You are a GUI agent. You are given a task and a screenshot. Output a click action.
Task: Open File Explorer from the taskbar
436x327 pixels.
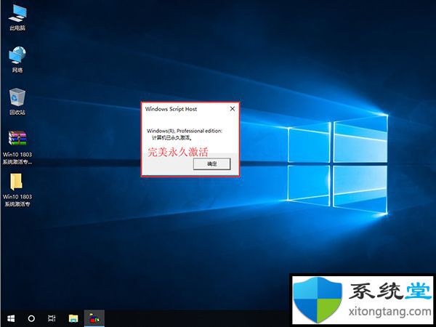coord(73,318)
